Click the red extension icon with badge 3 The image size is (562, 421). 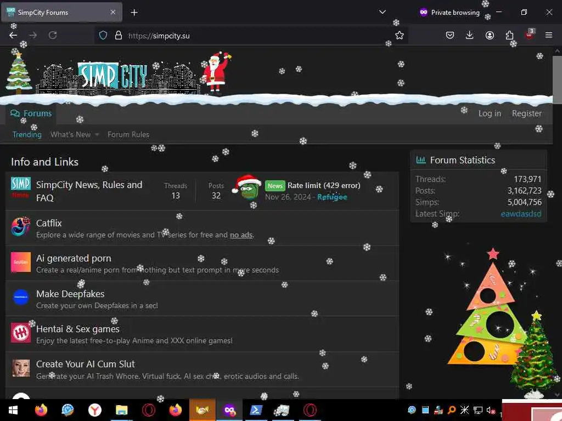pos(530,35)
